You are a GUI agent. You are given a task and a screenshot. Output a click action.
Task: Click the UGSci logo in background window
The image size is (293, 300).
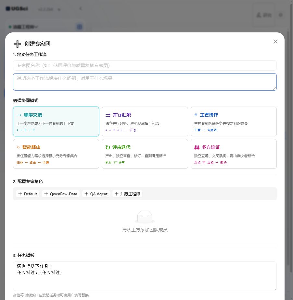17,9
